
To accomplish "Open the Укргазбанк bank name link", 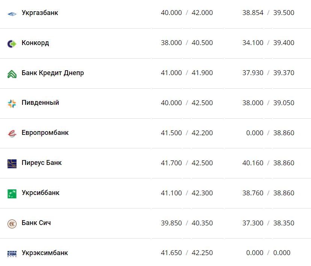I will tap(40, 13).
